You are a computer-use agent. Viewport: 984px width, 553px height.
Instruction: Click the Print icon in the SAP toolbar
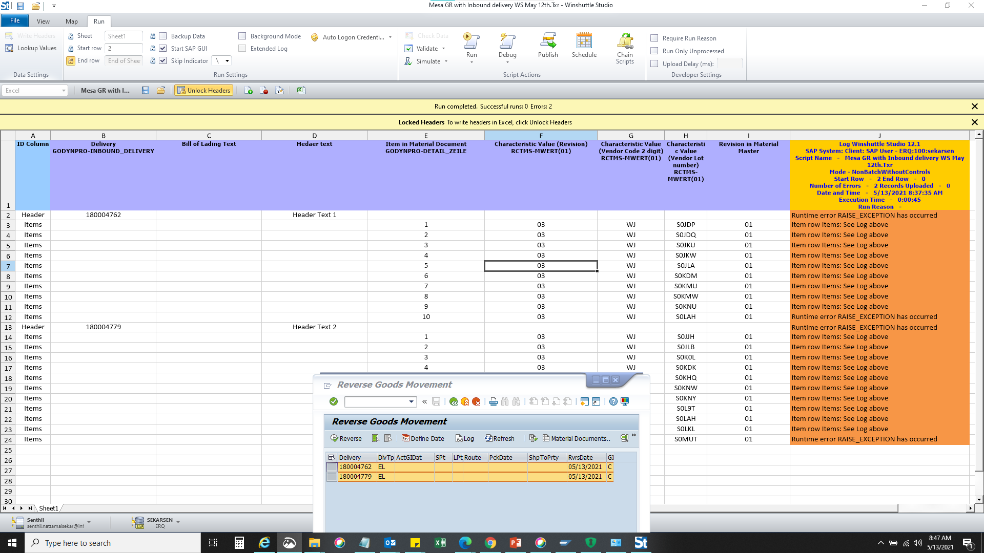493,401
